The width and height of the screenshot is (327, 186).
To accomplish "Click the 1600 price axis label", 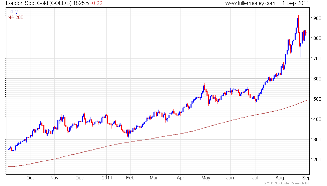I will coord(316,79).
